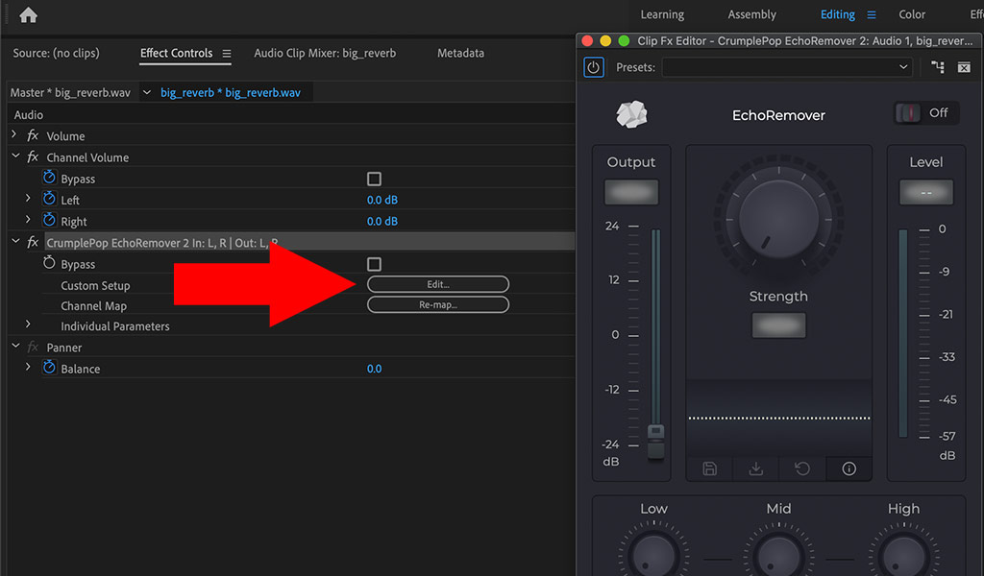Switch to Color workspace
This screenshot has height=576, width=984.
912,14
